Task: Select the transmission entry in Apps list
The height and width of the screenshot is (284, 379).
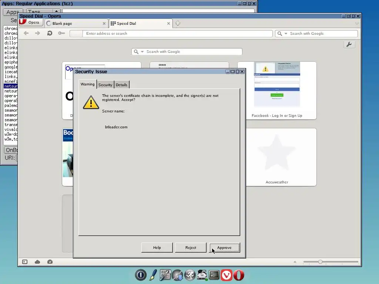Action: (11, 125)
